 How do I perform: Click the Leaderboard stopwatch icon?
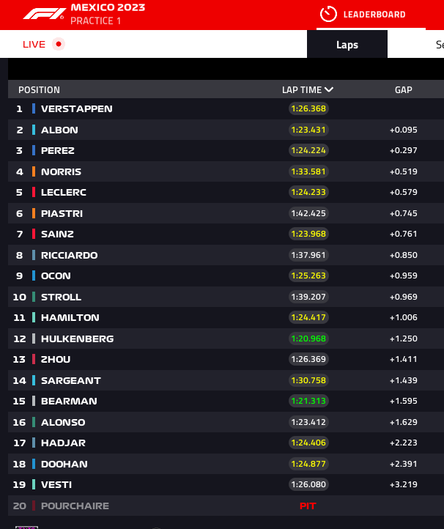click(x=328, y=14)
